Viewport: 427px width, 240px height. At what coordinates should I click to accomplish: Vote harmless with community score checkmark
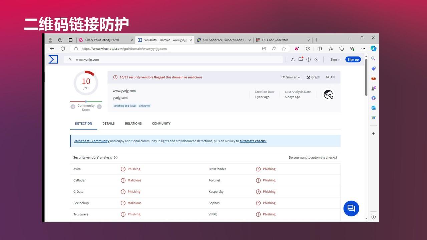pyautogui.click(x=99, y=107)
